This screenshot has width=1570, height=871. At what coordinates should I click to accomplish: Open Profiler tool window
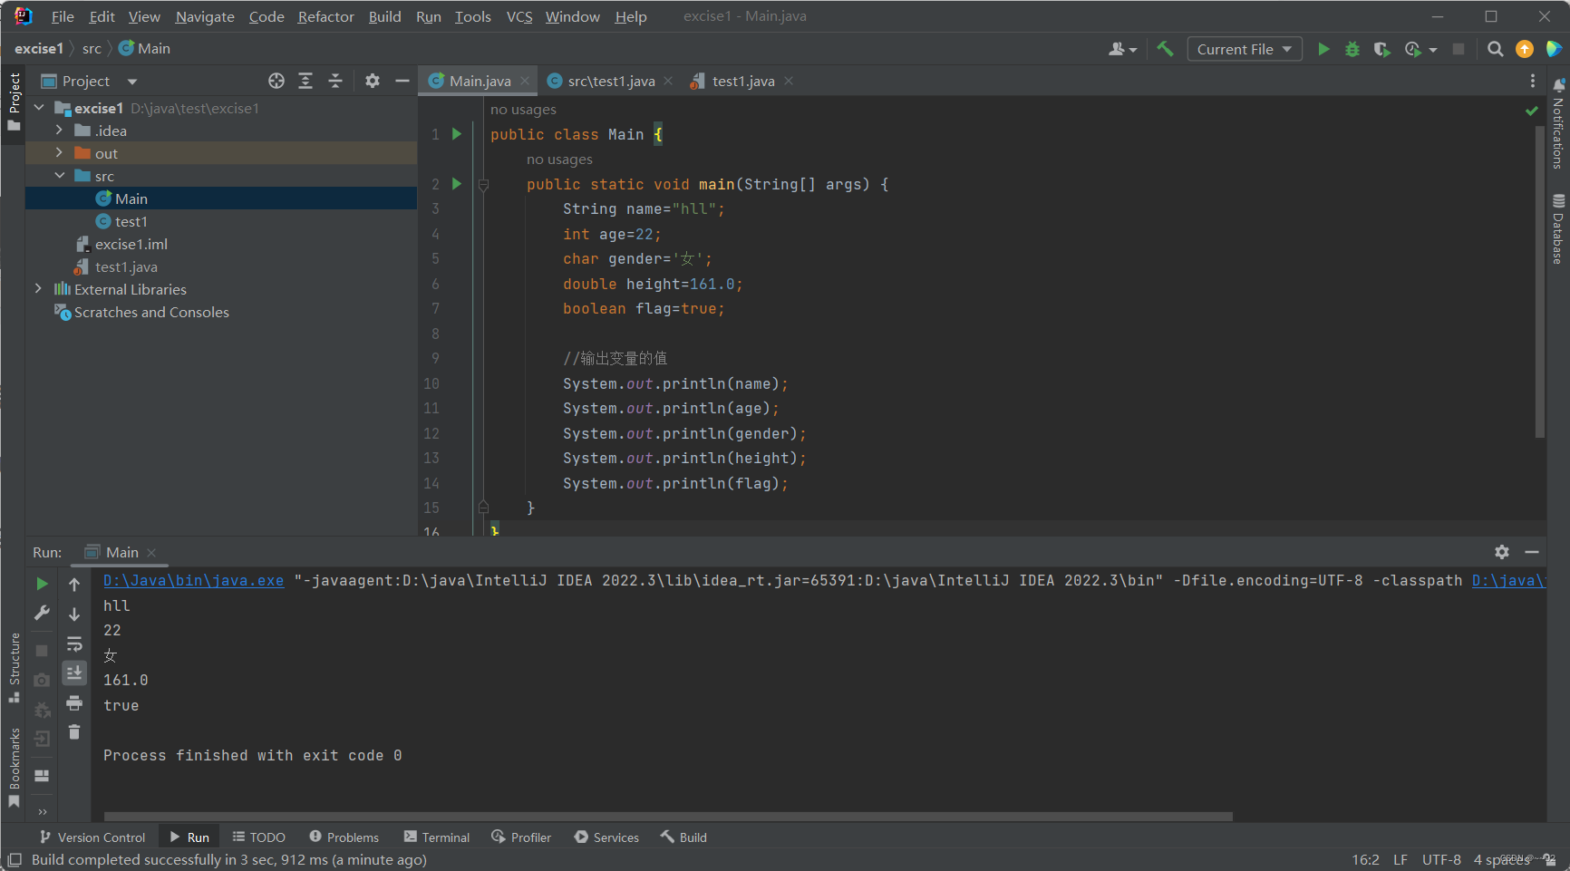point(521,837)
